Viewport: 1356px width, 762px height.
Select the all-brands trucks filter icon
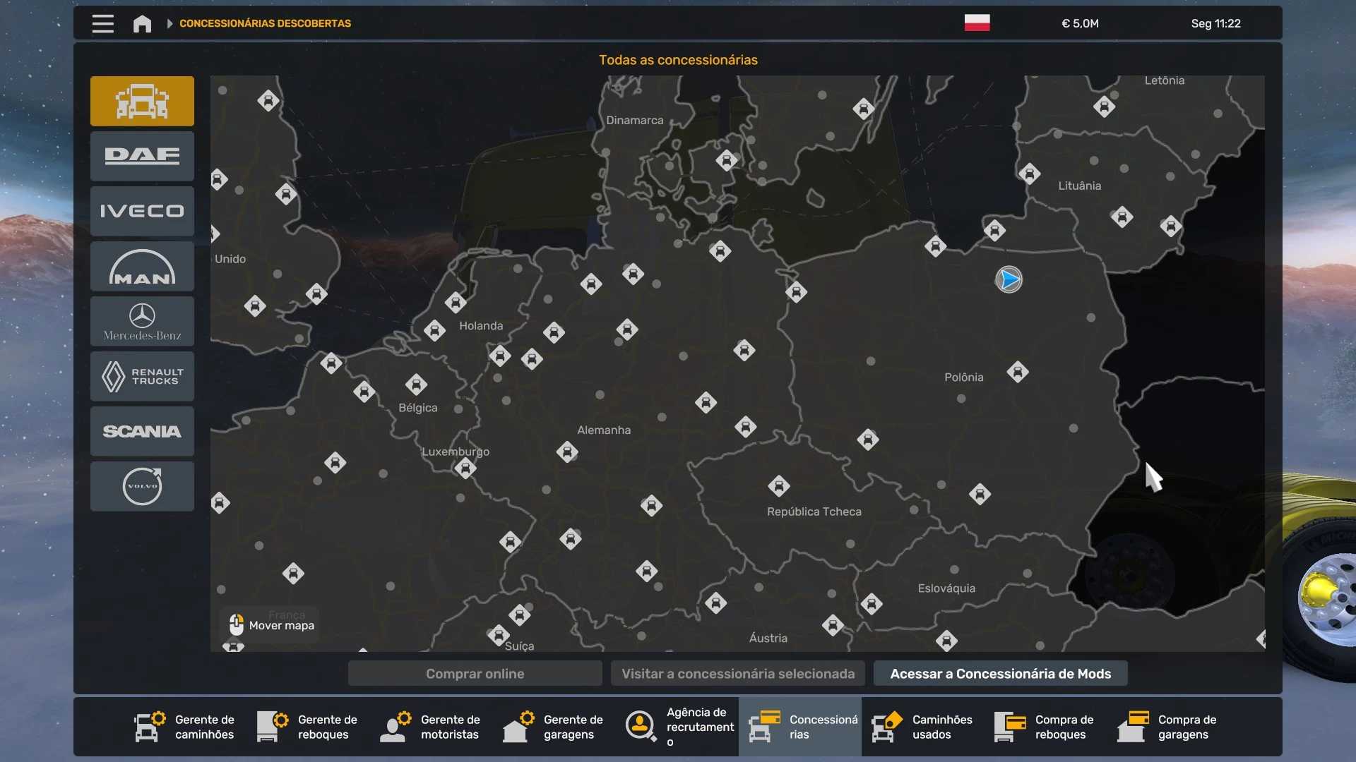[142, 101]
